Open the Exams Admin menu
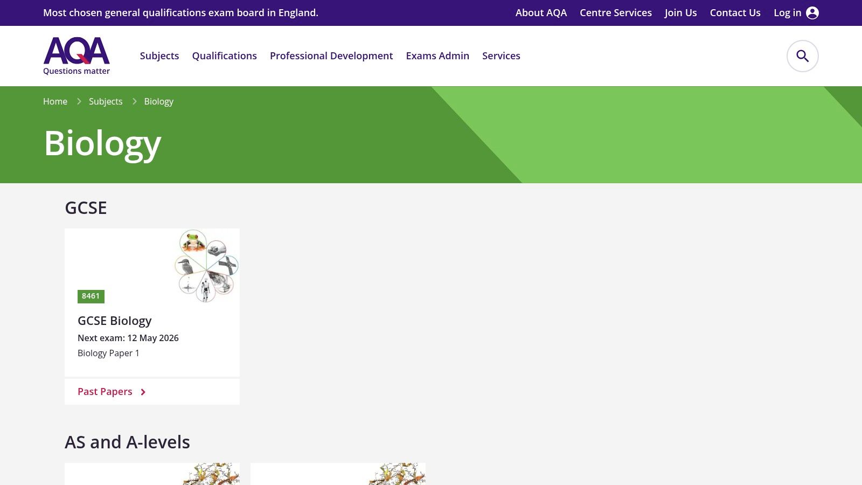Viewport: 862px width, 485px height. (x=437, y=56)
